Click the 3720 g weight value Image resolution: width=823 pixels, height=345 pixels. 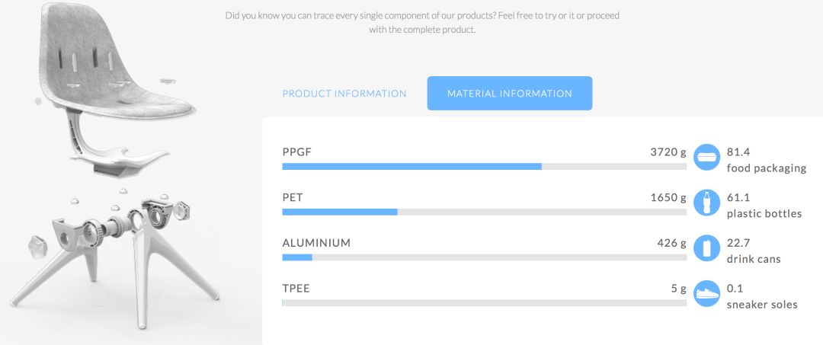(668, 152)
